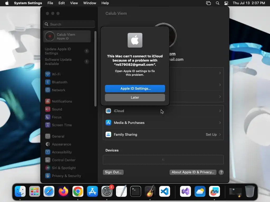Click Apple ID Settings button in dialog
Screen dimensions: 270x202
click(135, 89)
